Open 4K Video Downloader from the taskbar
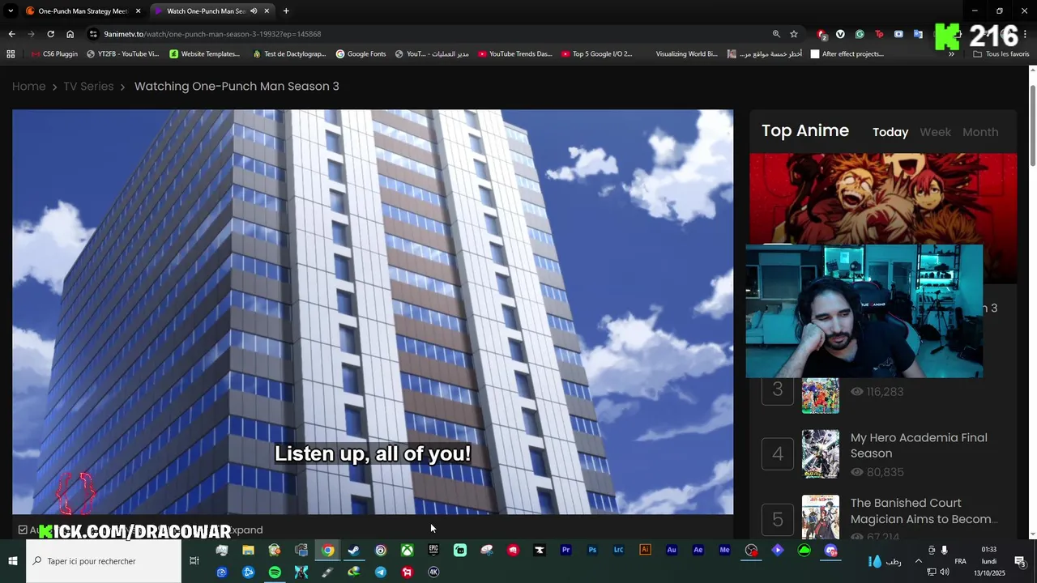Image resolution: width=1037 pixels, height=583 pixels. 433,572
